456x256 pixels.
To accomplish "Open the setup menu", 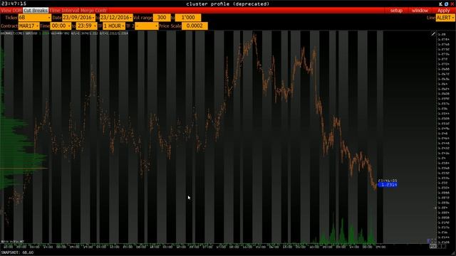I will point(396,11).
